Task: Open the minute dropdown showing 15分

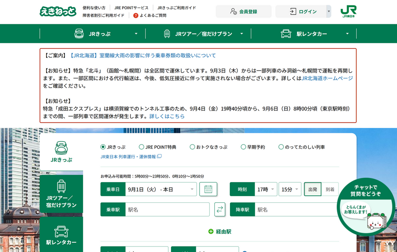Action: [x=290, y=189]
